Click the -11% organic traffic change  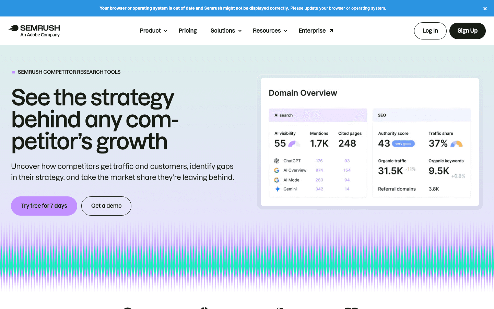[410, 169]
